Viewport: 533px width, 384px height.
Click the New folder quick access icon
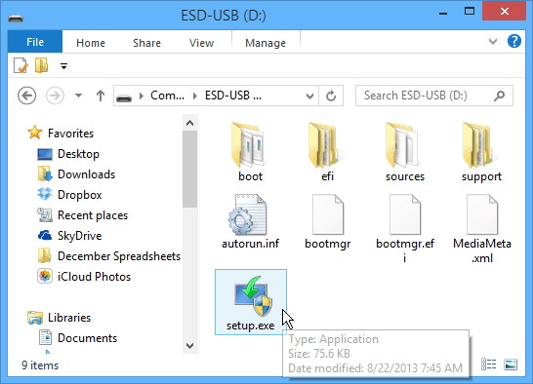point(41,65)
